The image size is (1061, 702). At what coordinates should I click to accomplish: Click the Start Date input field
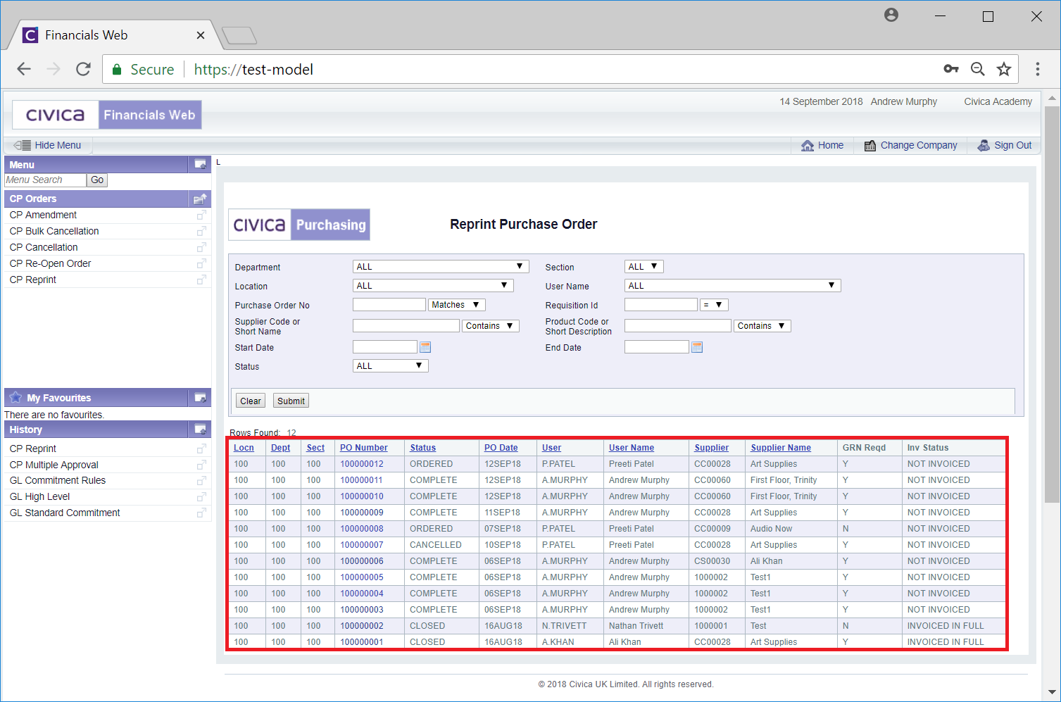point(385,347)
